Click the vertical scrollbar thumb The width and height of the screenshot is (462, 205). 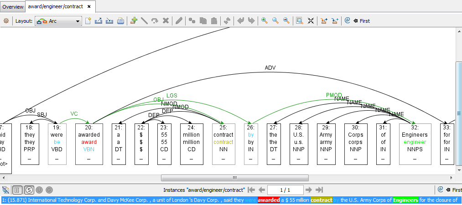point(459,113)
